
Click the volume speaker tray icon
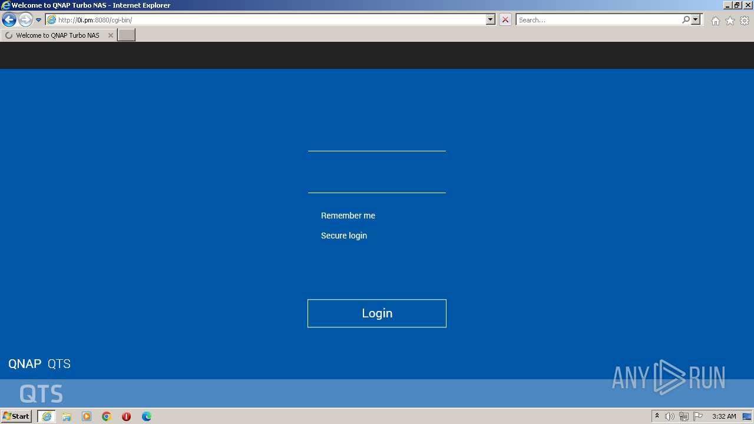click(x=670, y=416)
